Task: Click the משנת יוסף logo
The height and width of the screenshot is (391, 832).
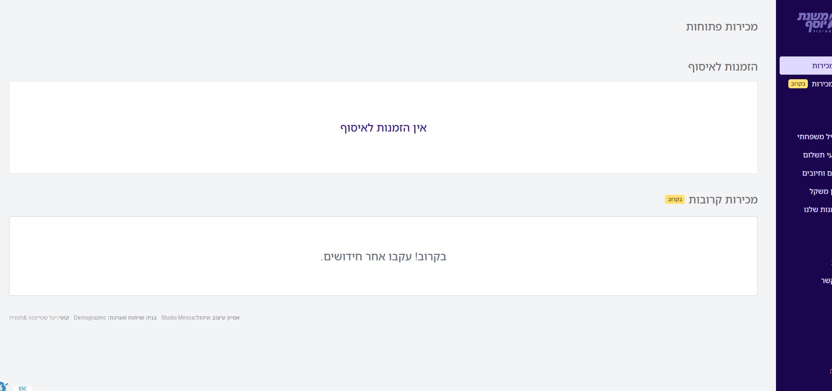Action: (813, 20)
